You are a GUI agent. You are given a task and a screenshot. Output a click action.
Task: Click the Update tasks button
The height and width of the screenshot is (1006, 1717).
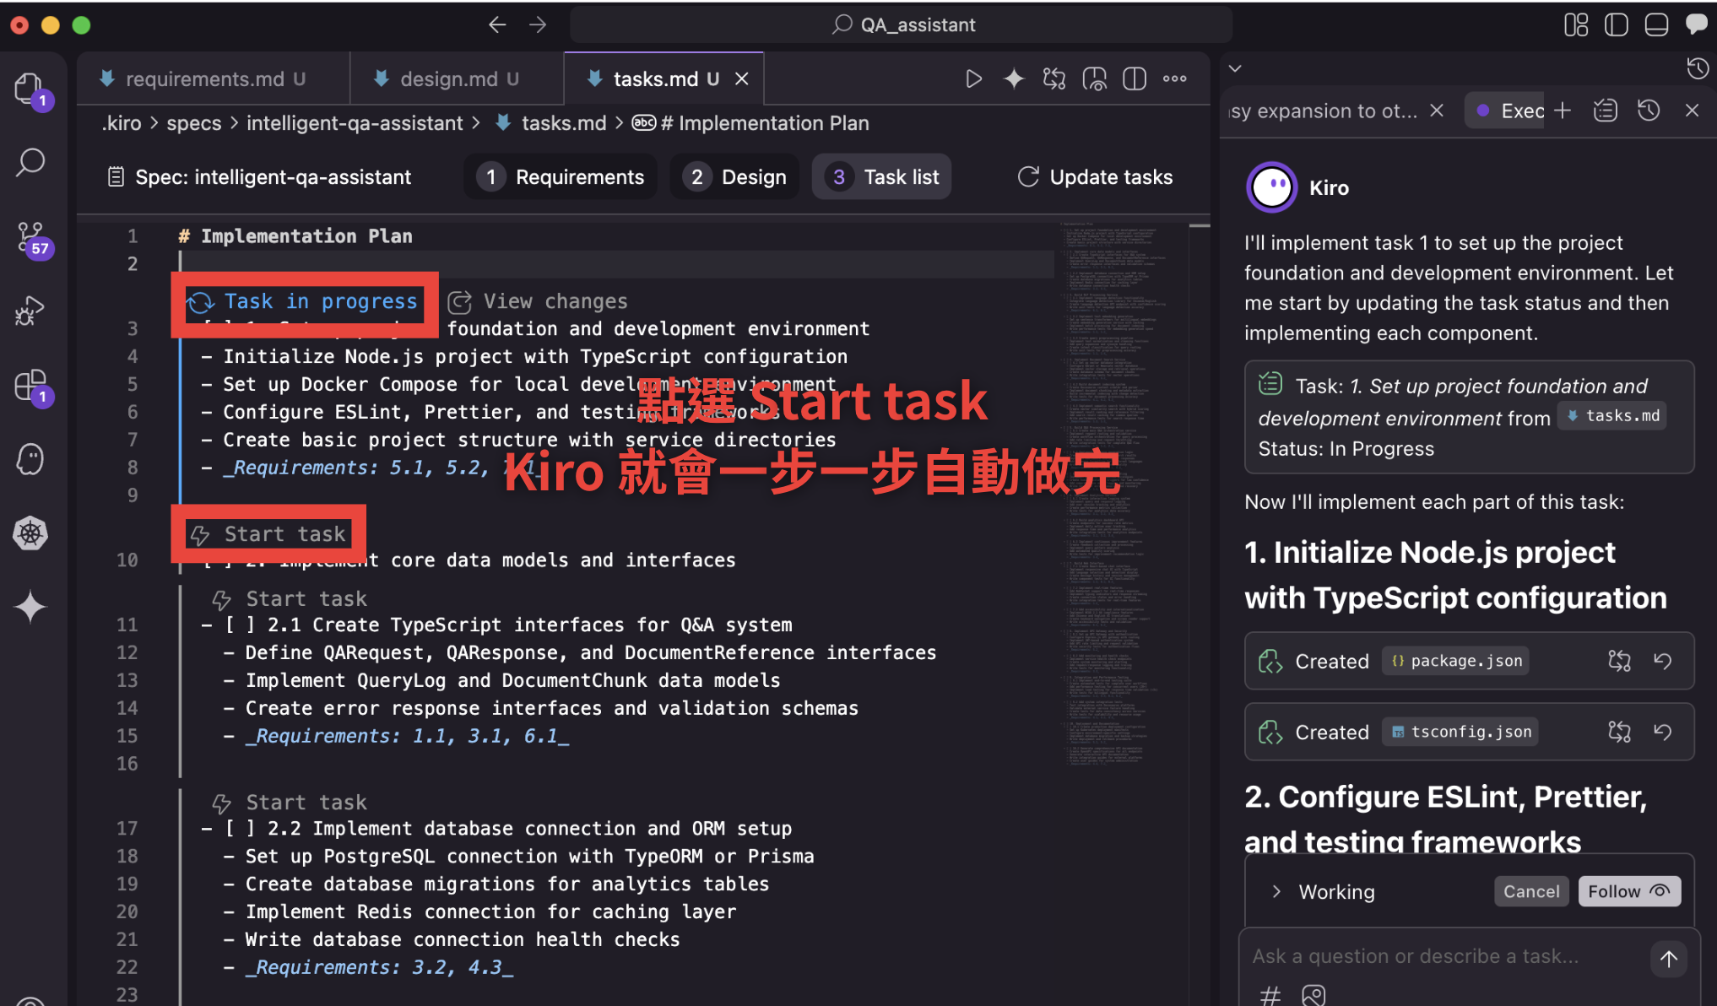click(x=1095, y=177)
